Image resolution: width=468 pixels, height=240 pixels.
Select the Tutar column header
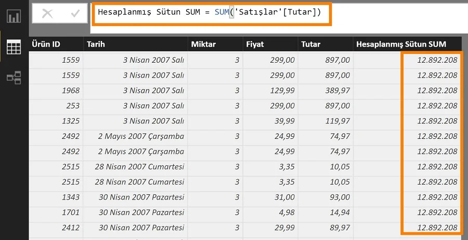(325, 45)
